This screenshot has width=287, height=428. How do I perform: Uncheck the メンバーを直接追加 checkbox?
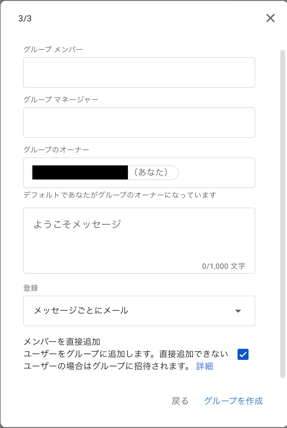coord(243,354)
